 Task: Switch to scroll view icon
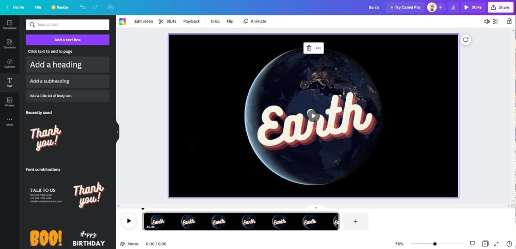[x=473, y=244]
